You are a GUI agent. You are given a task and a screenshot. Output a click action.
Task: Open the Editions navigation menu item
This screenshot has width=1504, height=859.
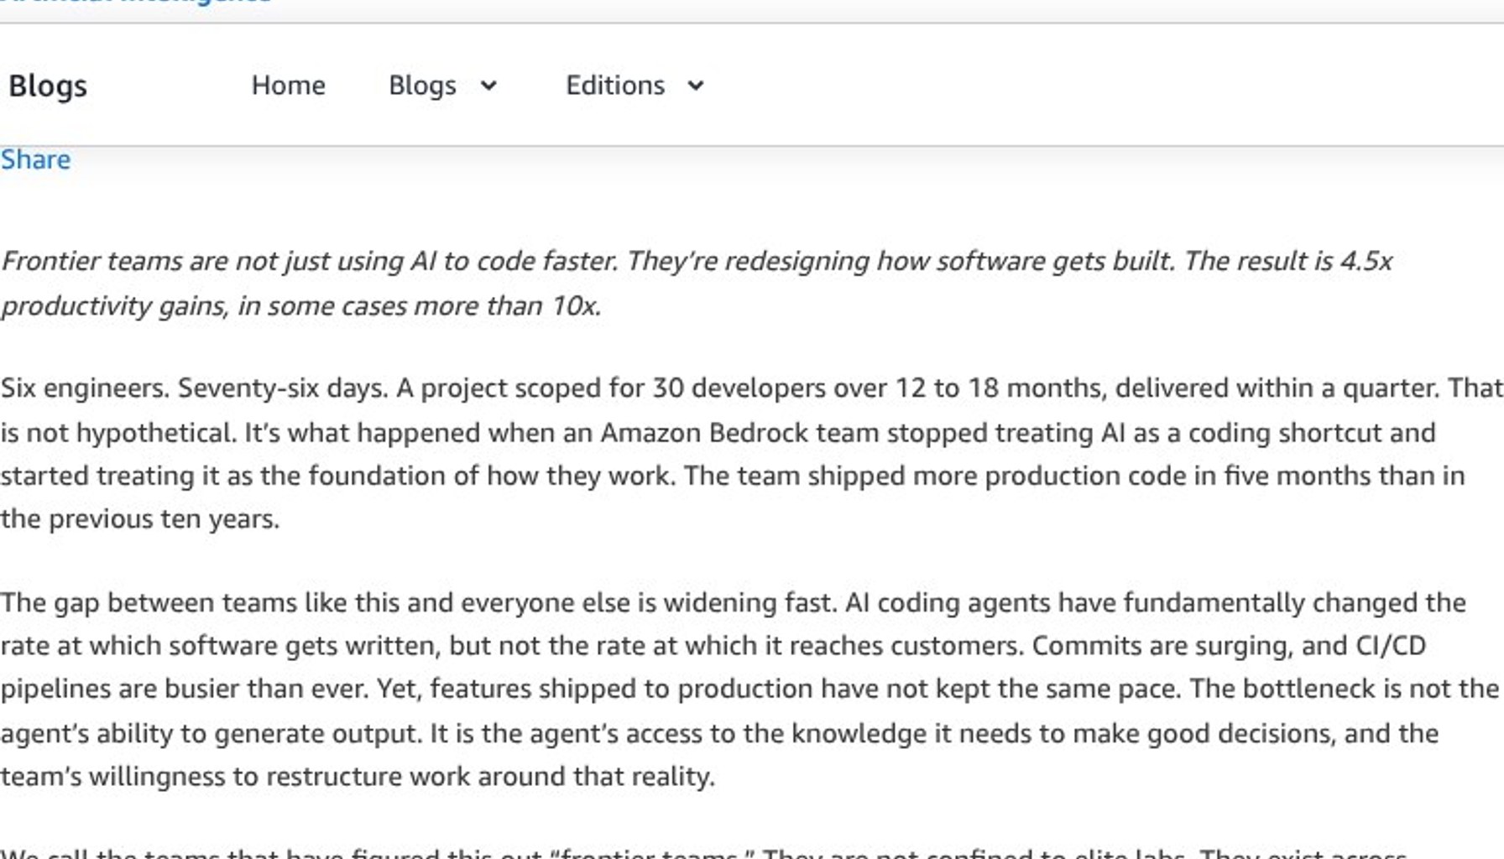coord(615,86)
